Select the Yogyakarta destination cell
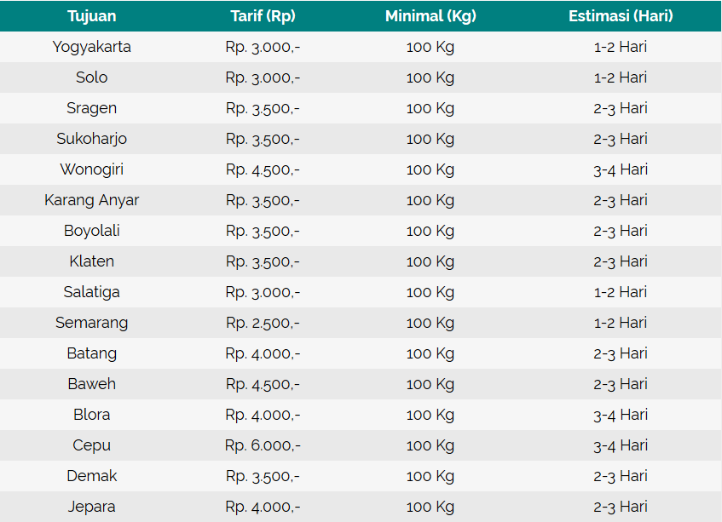Viewport: 722px width, 522px height. tap(92, 47)
